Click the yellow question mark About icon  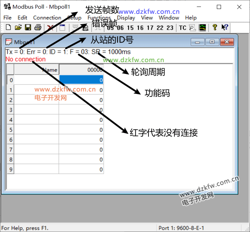(215, 28)
